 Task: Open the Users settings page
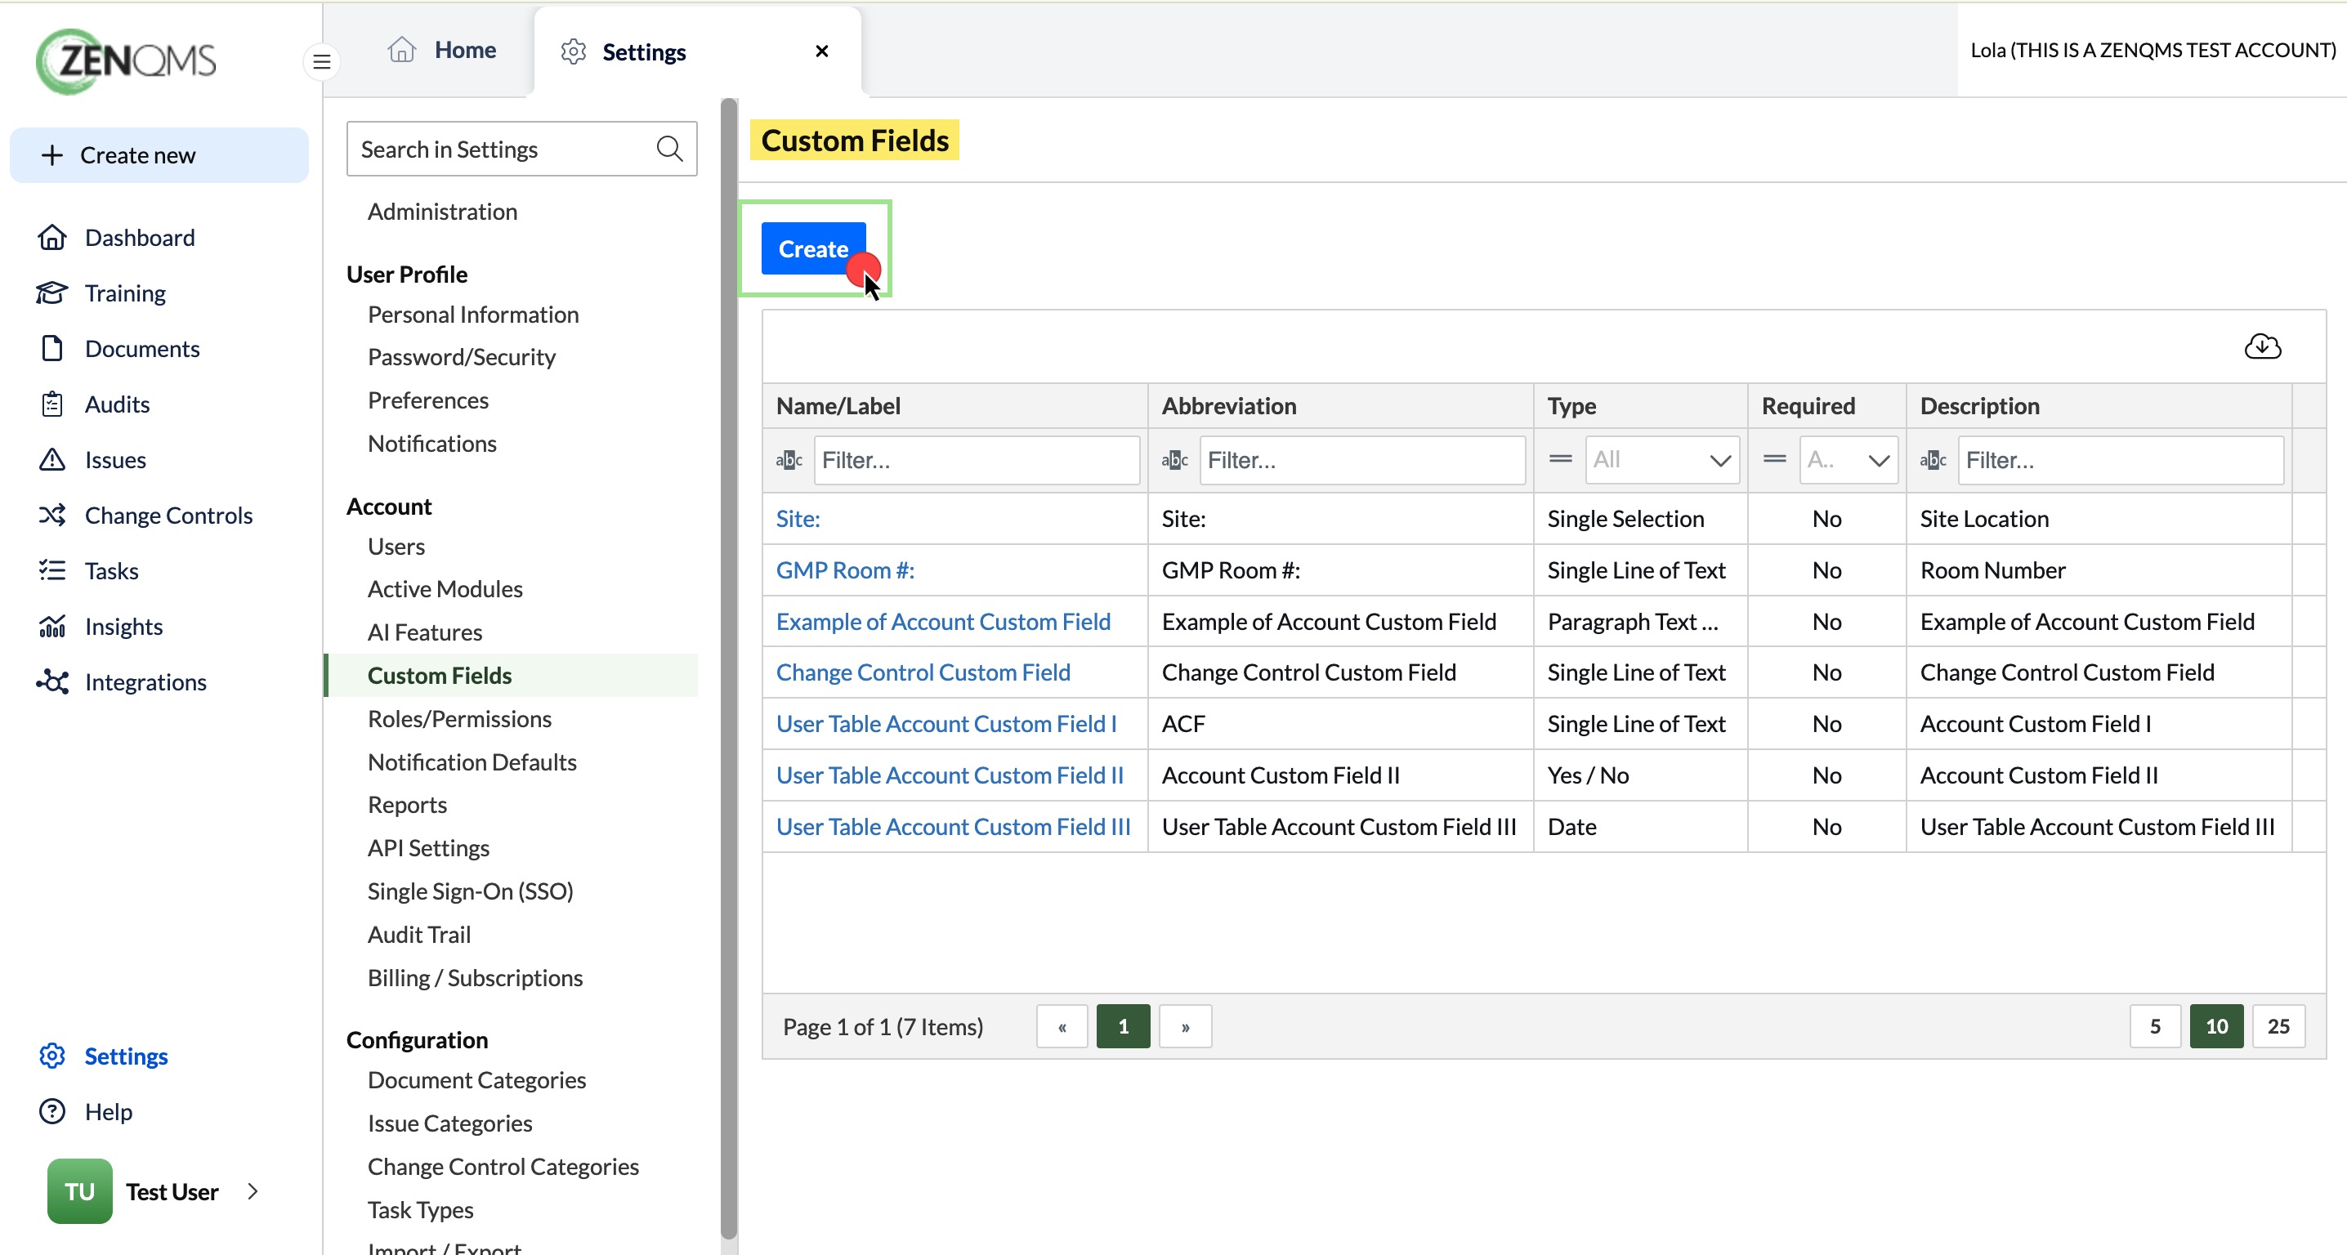pyautogui.click(x=396, y=547)
